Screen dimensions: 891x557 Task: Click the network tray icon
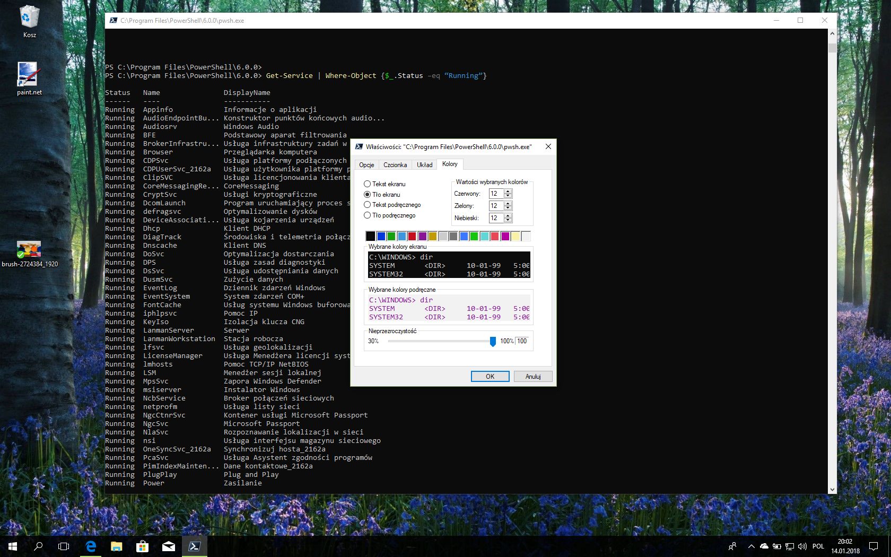click(789, 546)
